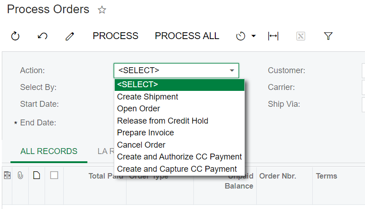Viewport: 365px width, 209px height.
Task: Click the PROCESS button
Action: point(116,36)
